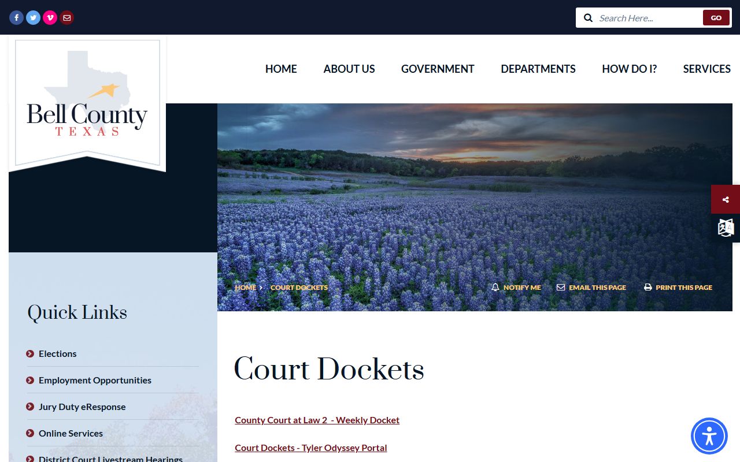The height and width of the screenshot is (462, 740).
Task: Open the translate language side button
Action: click(x=726, y=228)
